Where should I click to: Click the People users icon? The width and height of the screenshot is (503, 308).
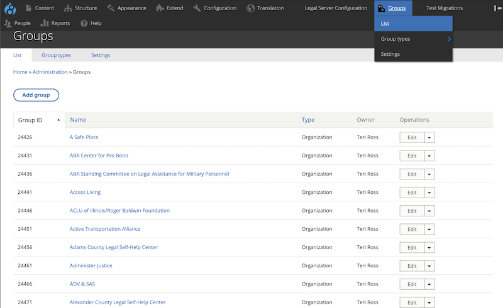click(x=8, y=23)
